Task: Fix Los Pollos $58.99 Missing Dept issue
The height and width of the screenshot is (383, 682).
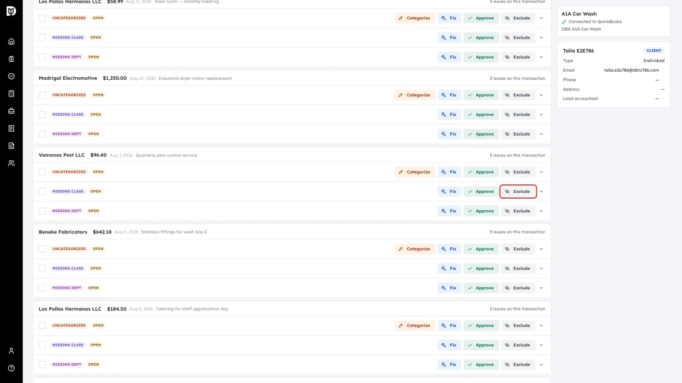Action: 449,57
